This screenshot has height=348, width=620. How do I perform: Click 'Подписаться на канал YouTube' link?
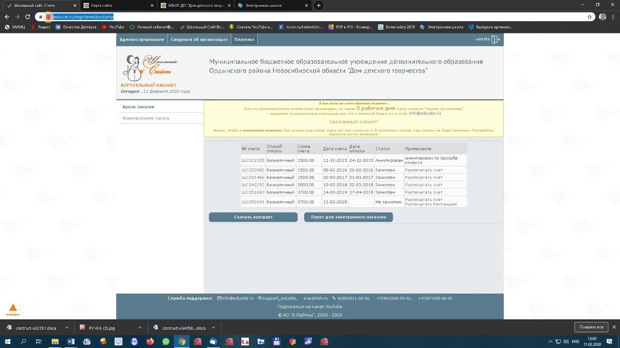pos(310,307)
